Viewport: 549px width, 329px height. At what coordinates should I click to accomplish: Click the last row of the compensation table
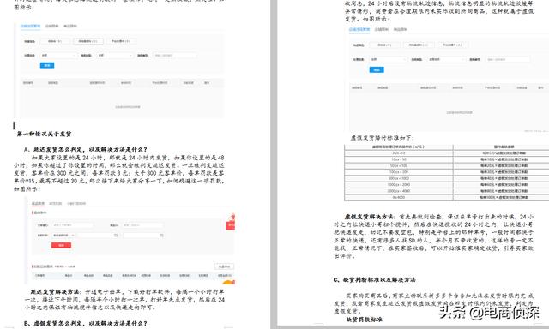(446, 198)
